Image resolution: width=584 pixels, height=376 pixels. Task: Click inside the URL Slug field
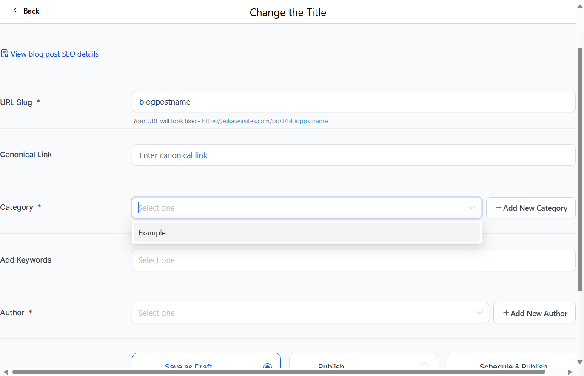tap(353, 102)
